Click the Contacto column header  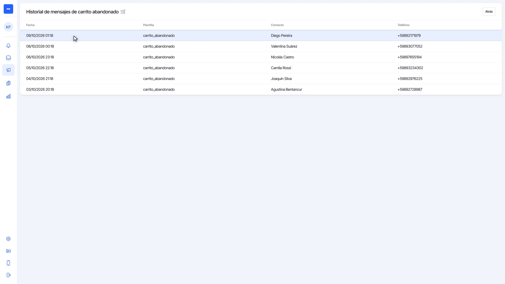(x=277, y=25)
